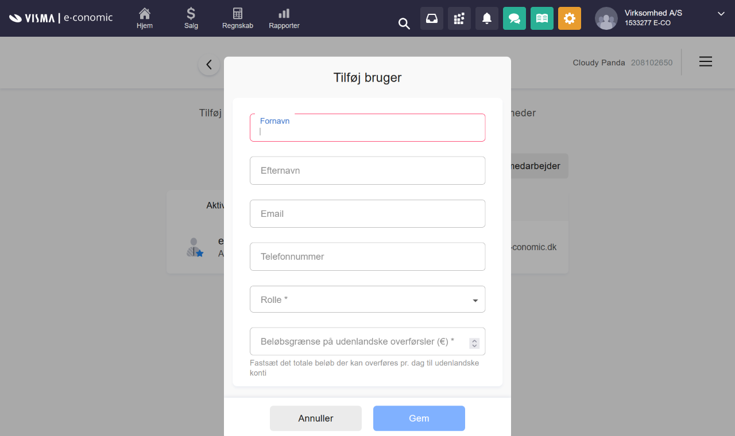The width and height of the screenshot is (735, 436).
Task: Click the Cloudy Panda company name
Action: (599, 63)
